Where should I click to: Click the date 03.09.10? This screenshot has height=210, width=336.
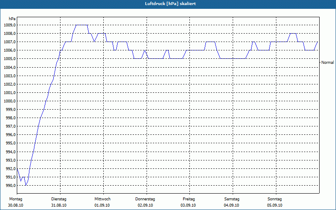click(188, 205)
